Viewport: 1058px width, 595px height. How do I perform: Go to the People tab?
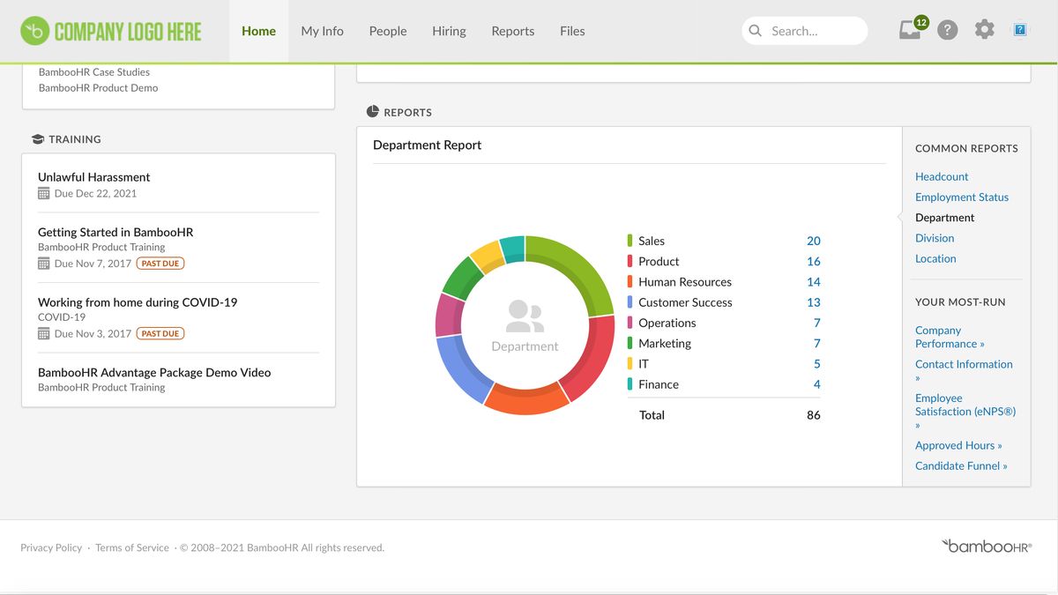pos(387,31)
